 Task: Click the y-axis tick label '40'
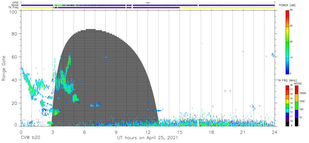[15, 80]
